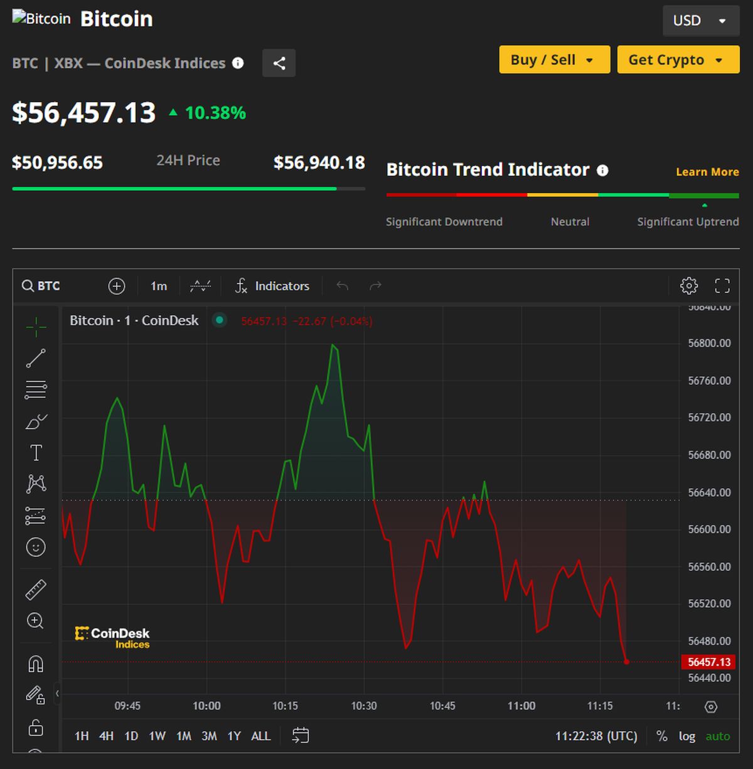Toggle log scale on chart
The width and height of the screenshot is (753, 769).
pyautogui.click(x=686, y=736)
